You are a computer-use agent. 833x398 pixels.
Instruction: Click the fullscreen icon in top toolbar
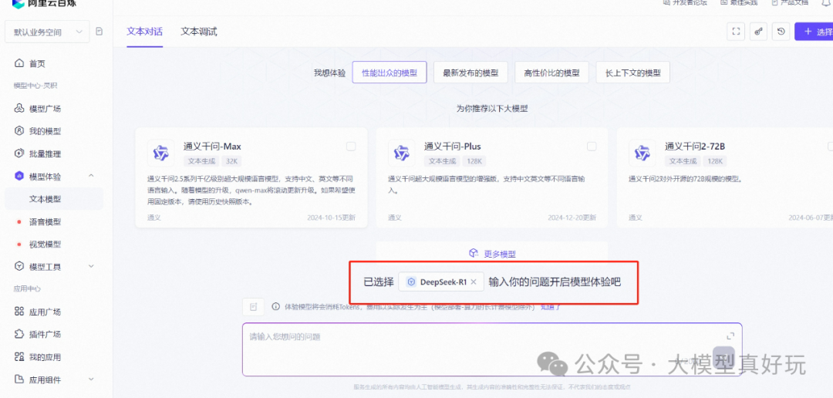coord(736,32)
